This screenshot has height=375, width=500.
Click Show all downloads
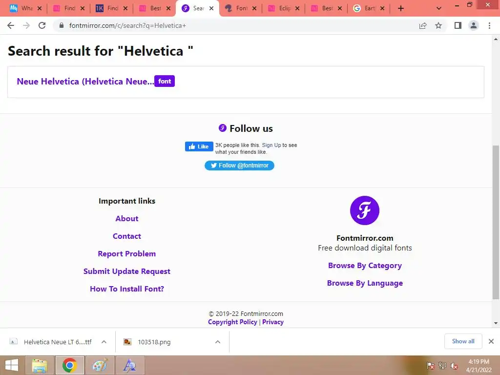click(x=463, y=341)
